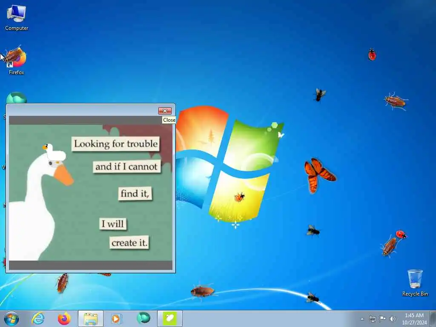Close the goose meme window
This screenshot has height=327, width=436.
click(165, 111)
